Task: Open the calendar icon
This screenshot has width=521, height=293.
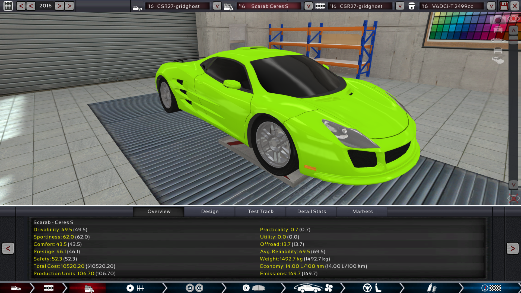Action: (x=8, y=6)
